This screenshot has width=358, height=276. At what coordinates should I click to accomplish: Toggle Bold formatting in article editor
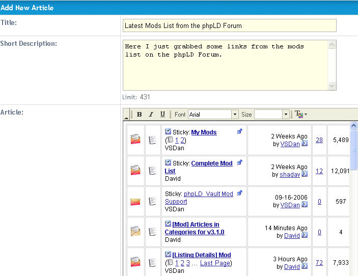click(139, 115)
